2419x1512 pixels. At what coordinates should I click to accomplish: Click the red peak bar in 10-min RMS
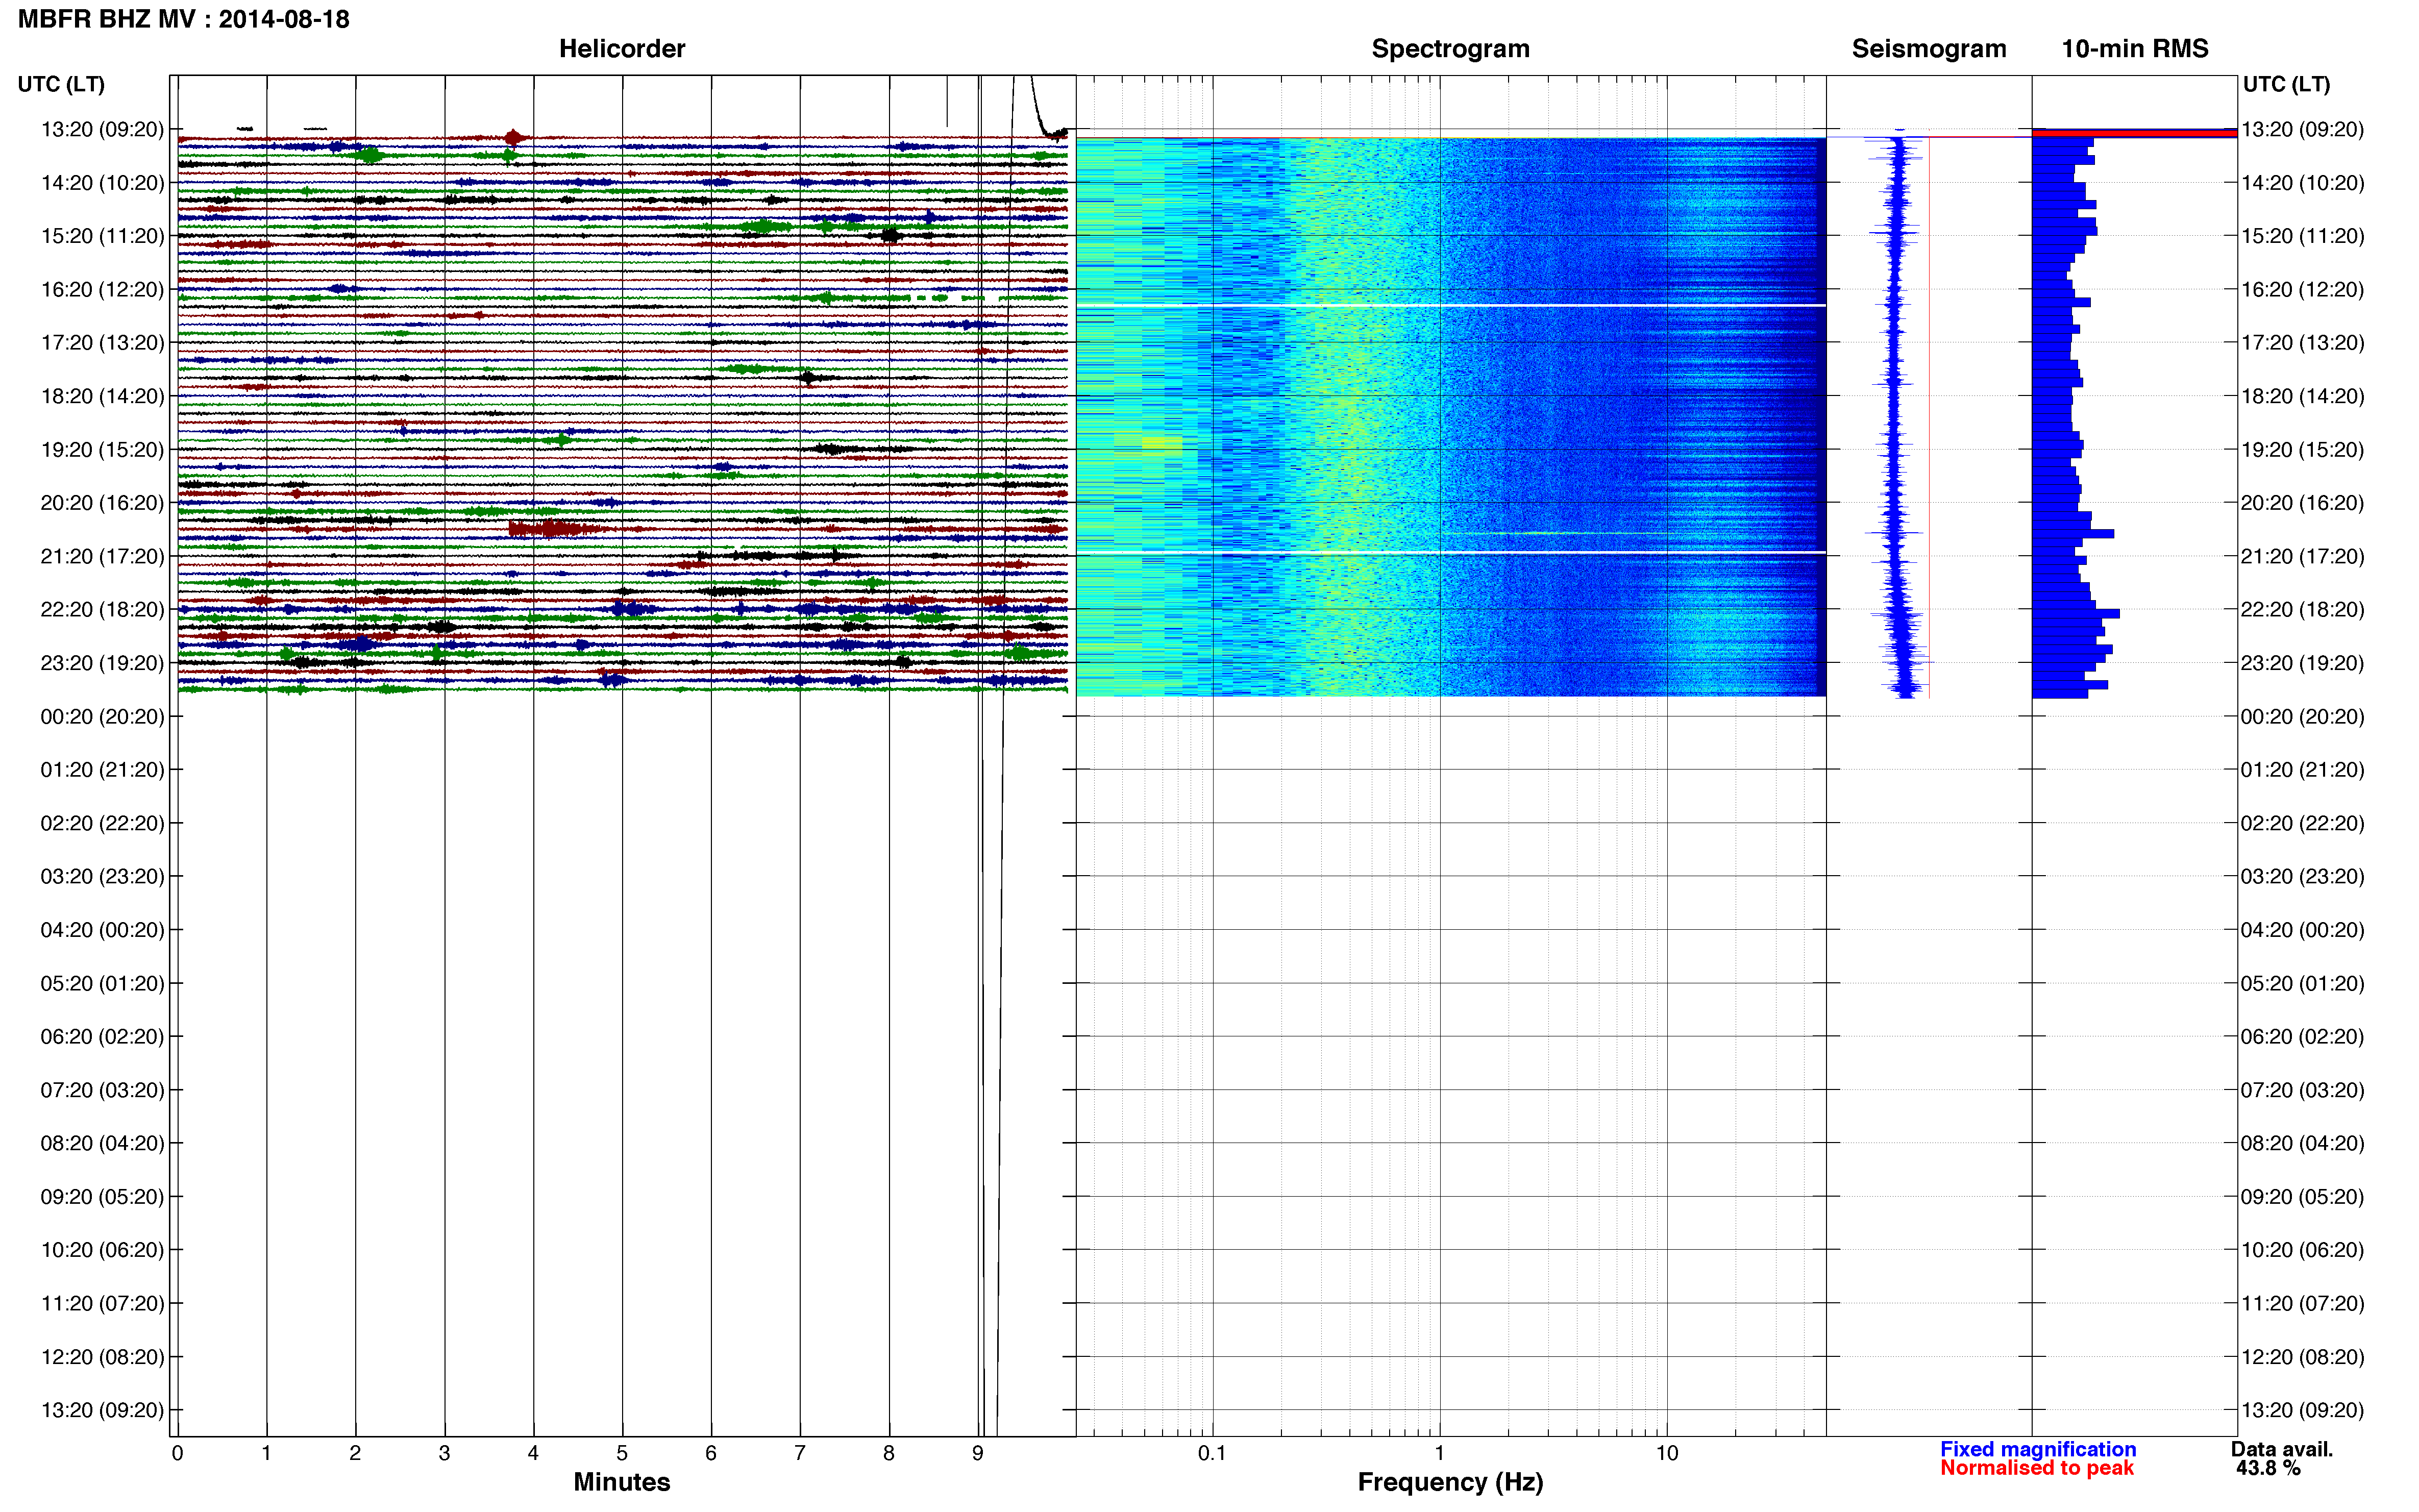pyautogui.click(x=2134, y=133)
